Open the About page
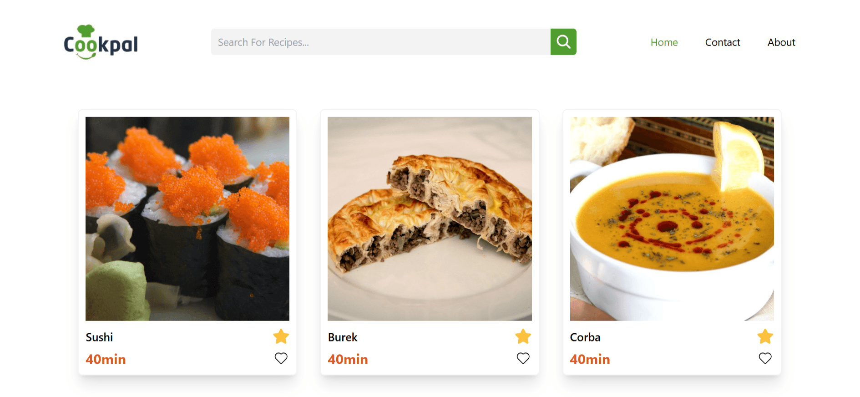The width and height of the screenshot is (860, 397). 781,42
